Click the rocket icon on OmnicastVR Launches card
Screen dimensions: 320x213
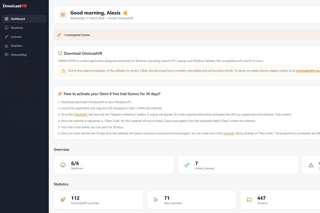(63, 200)
